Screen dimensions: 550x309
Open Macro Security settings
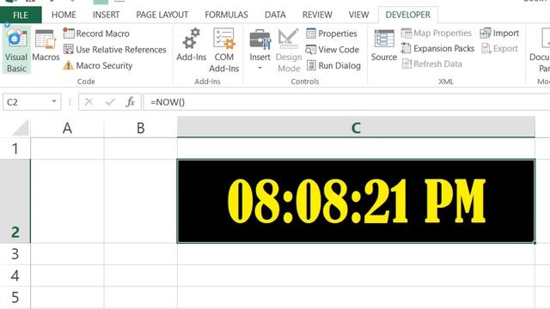[98, 65]
